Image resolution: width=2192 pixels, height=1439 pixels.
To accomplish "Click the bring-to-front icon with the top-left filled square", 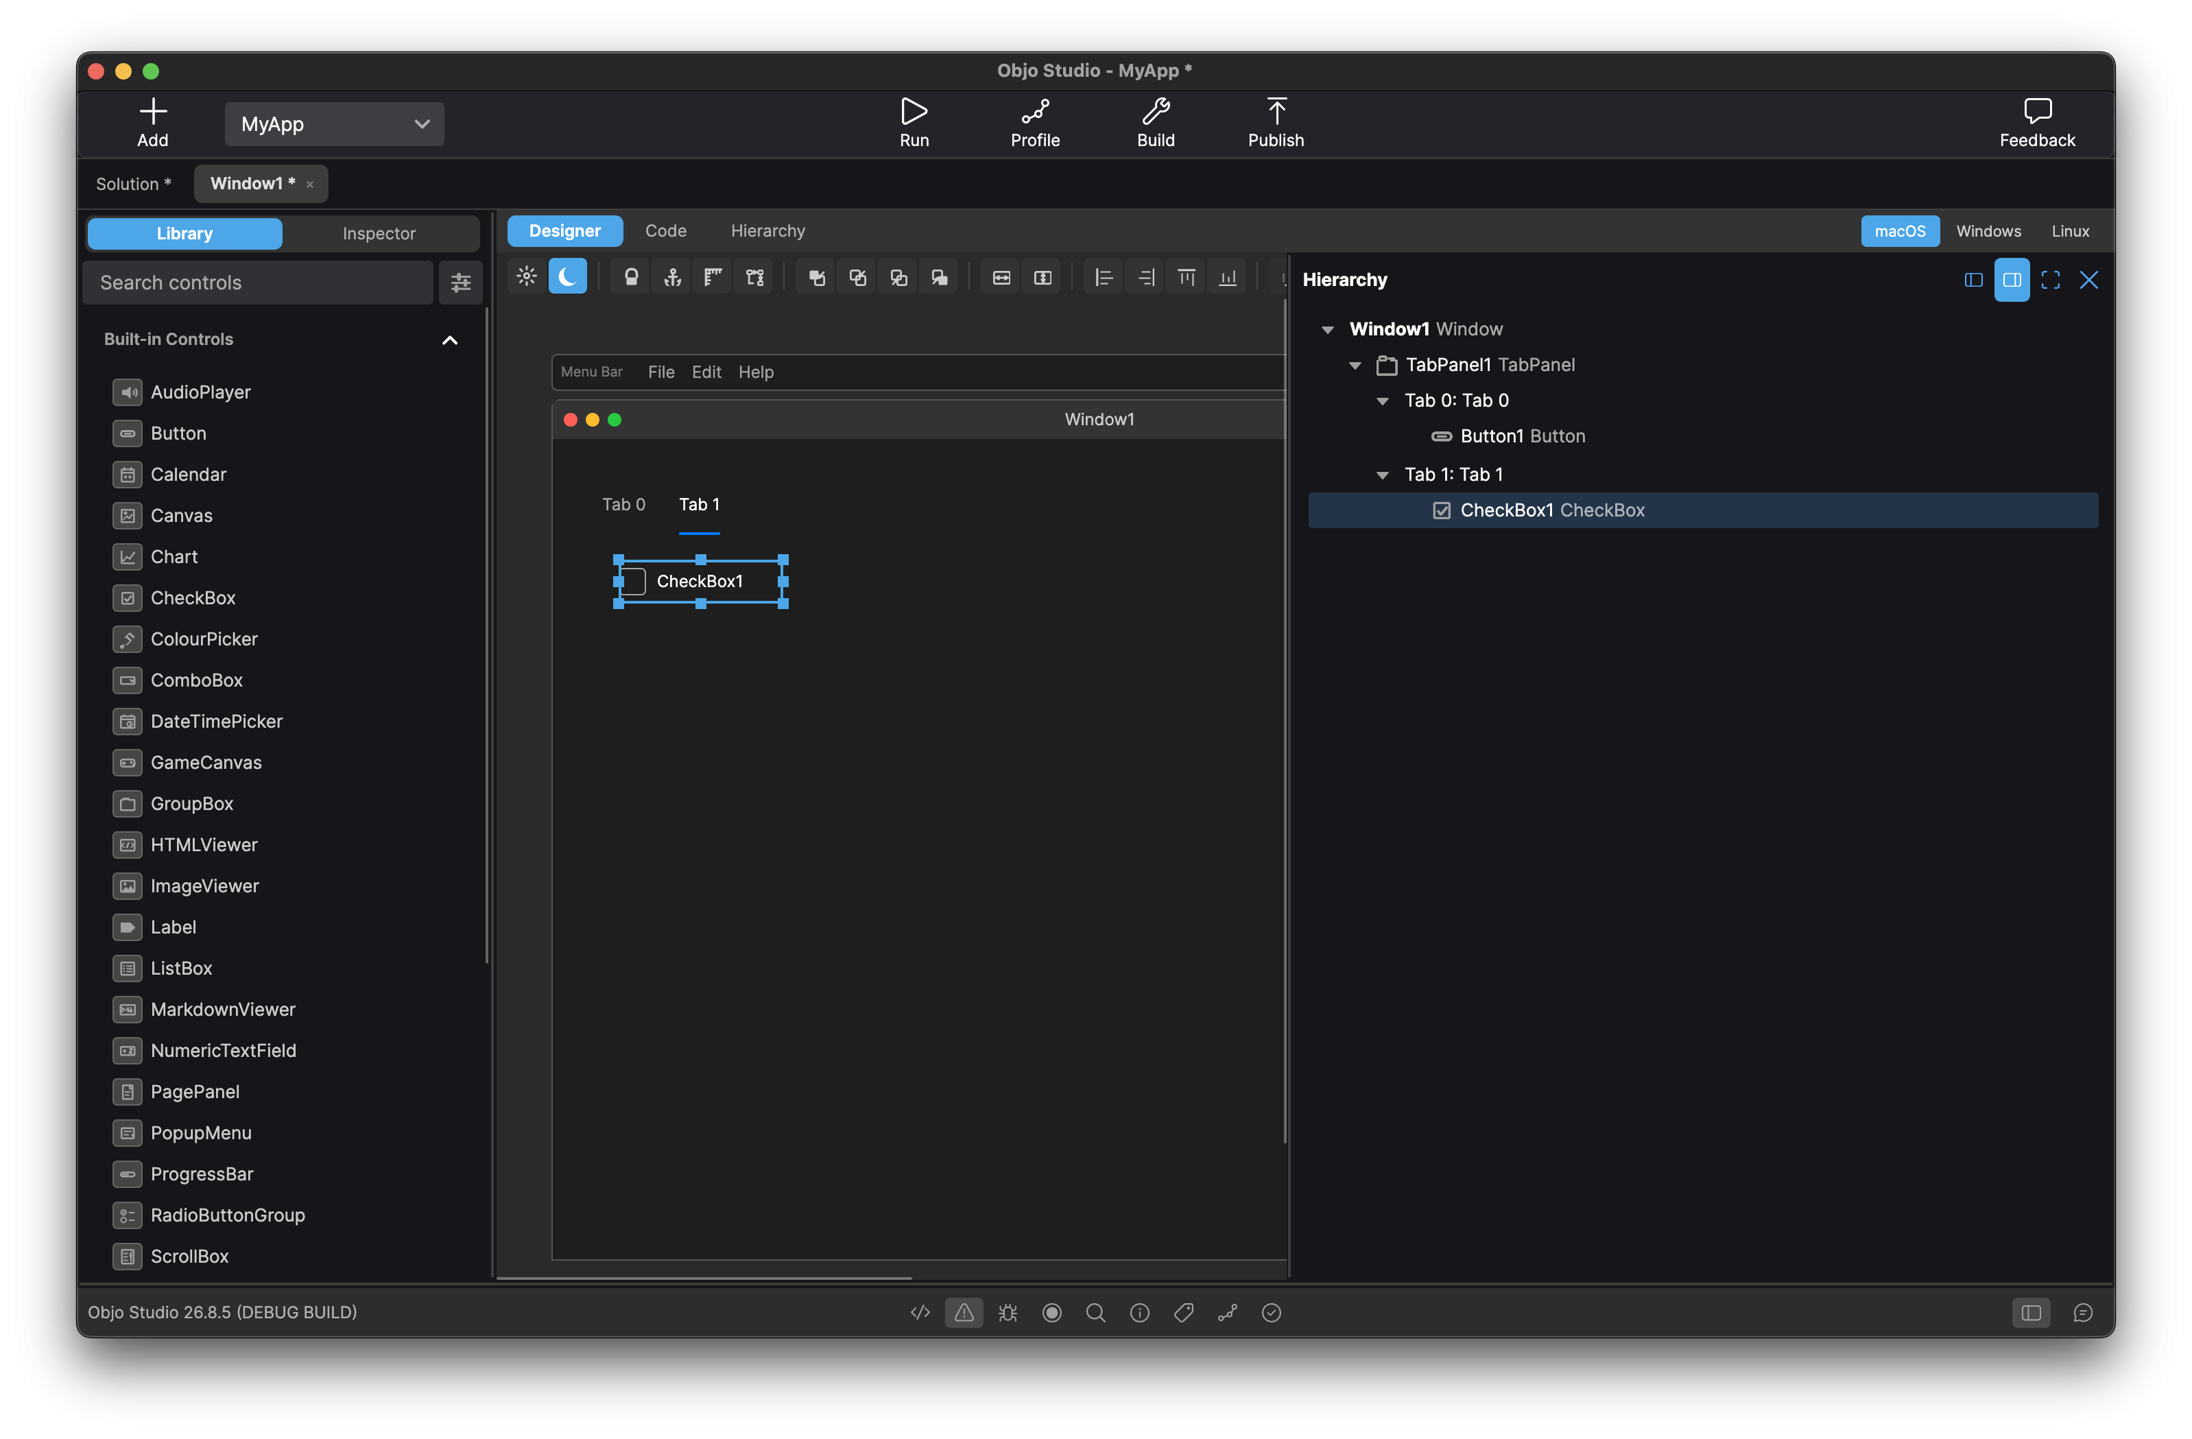I will point(817,277).
